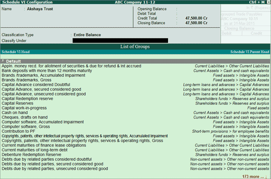
Task: Click Short-term provisions > for employee benefits
Action: coord(231,131)
